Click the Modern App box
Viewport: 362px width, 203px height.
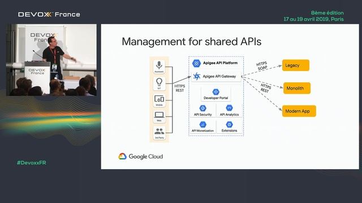(299, 111)
